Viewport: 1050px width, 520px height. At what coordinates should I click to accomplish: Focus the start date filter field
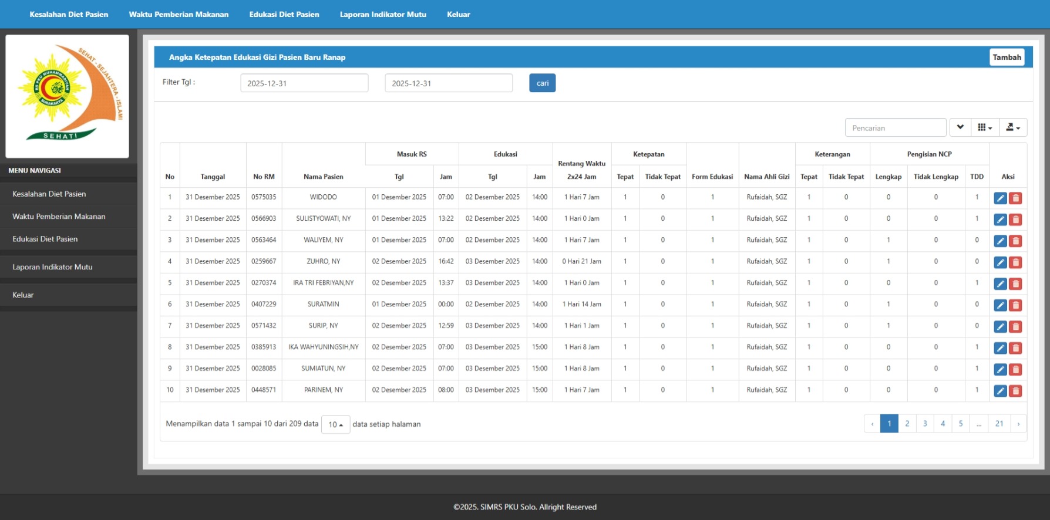pos(304,83)
